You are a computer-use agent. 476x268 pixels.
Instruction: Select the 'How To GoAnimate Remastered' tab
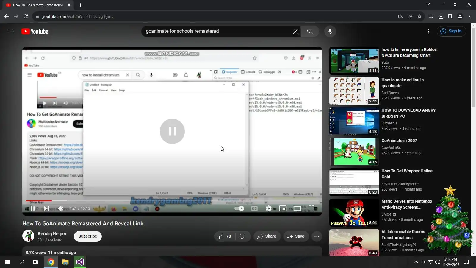coord(38,5)
